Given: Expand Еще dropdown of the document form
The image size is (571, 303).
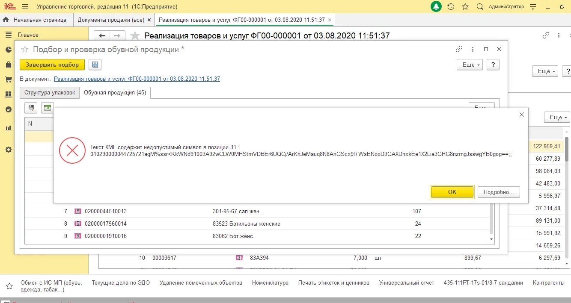Looking at the screenshot, I should (x=545, y=71).
